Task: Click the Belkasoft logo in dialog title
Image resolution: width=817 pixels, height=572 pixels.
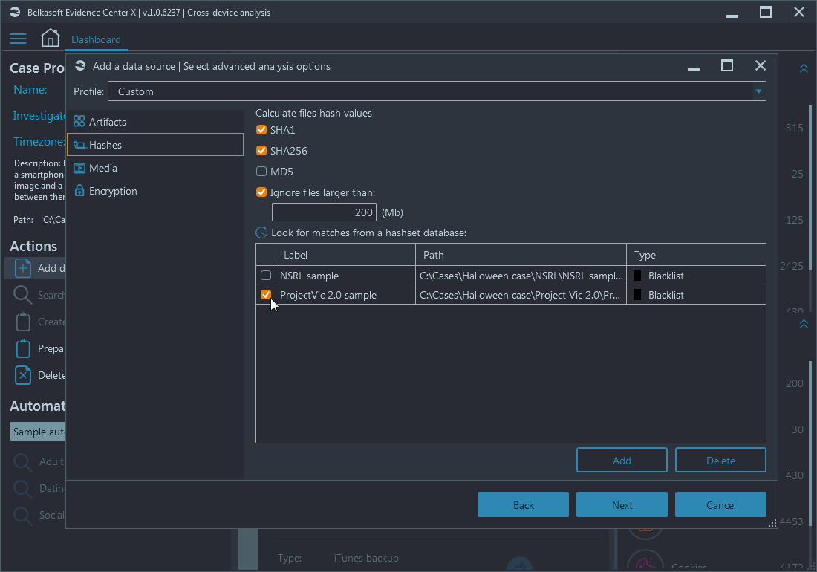Action: click(80, 65)
